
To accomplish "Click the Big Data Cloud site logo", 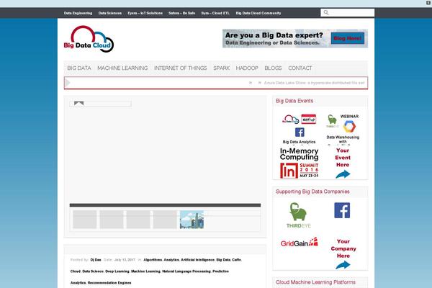I will coord(89,39).
